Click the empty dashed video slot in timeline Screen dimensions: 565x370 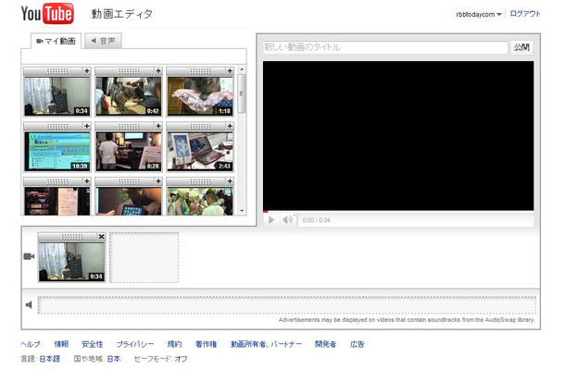pyautogui.click(x=144, y=257)
